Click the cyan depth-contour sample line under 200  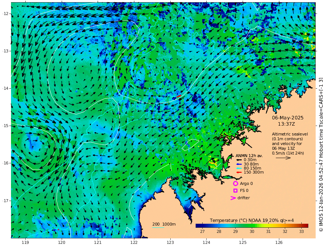click(x=158, y=227)
